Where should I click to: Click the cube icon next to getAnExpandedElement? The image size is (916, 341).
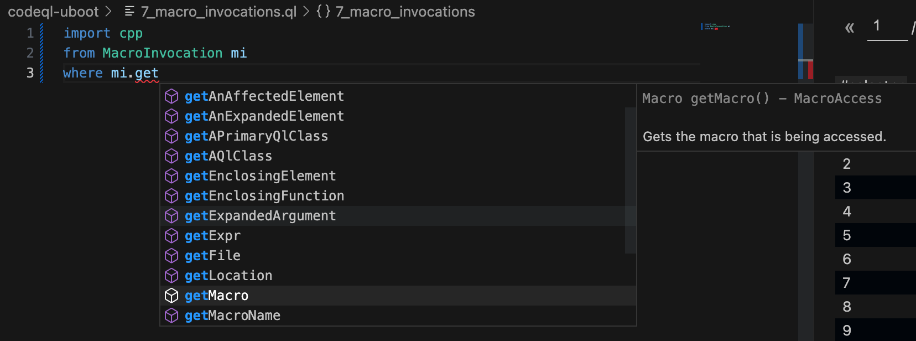pos(171,116)
